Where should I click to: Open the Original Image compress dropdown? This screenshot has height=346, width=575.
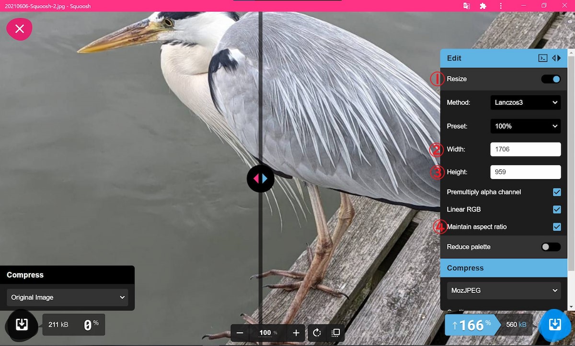[x=68, y=297]
